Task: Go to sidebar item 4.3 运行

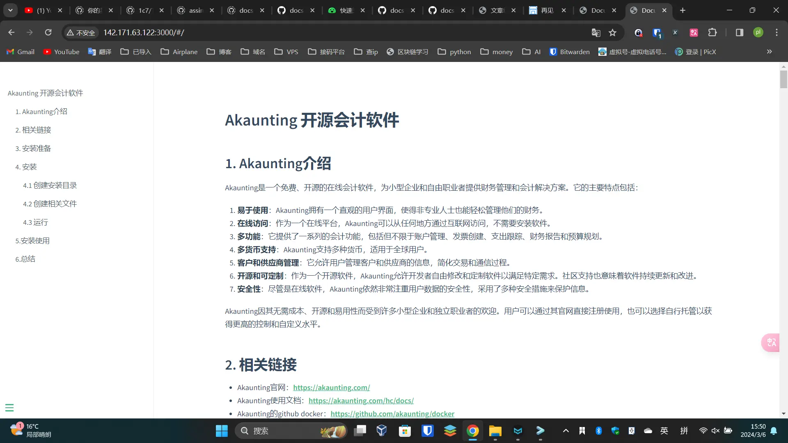Action: pyautogui.click(x=35, y=222)
